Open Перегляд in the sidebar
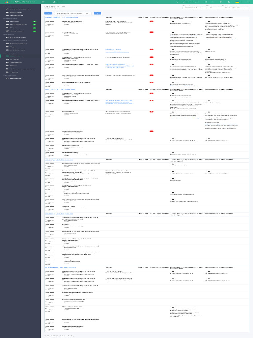 coord(20,78)
